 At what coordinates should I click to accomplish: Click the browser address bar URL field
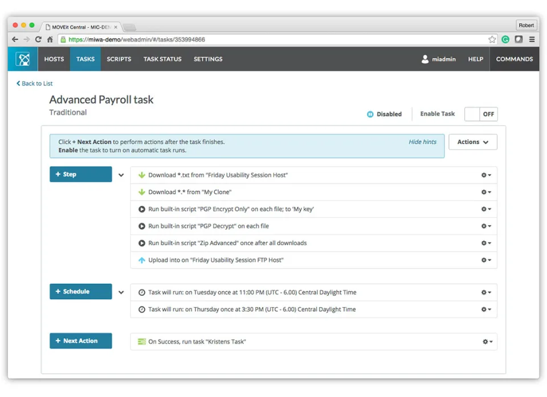272,39
